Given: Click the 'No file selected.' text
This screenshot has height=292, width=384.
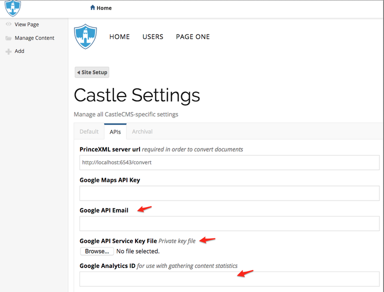Looking at the screenshot, I should tap(138, 251).
